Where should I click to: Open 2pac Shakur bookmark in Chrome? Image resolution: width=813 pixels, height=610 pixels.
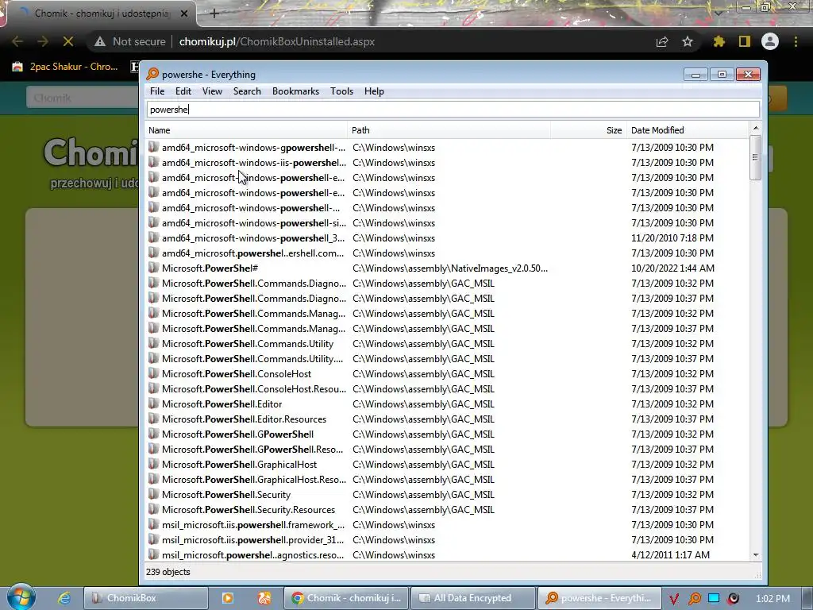65,67
